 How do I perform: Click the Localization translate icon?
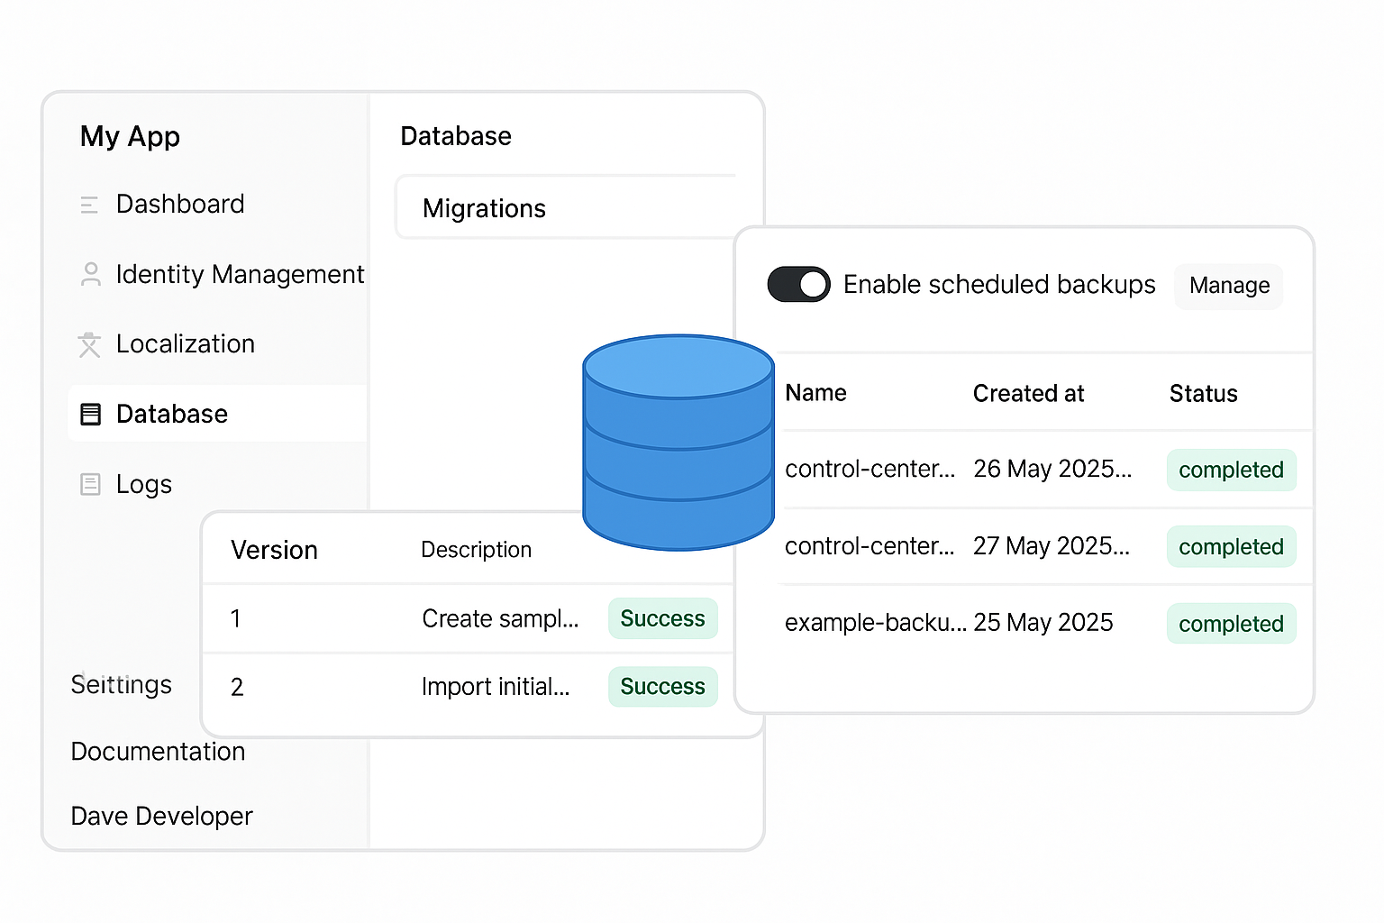point(89,344)
